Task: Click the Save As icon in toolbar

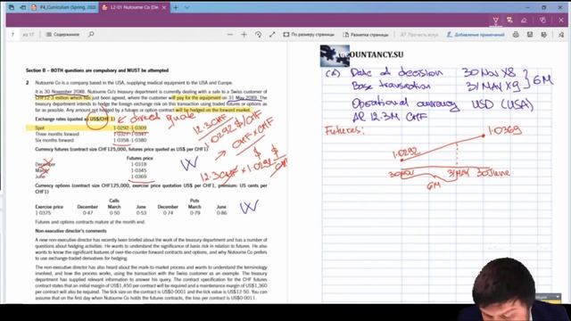Action: click(543, 35)
